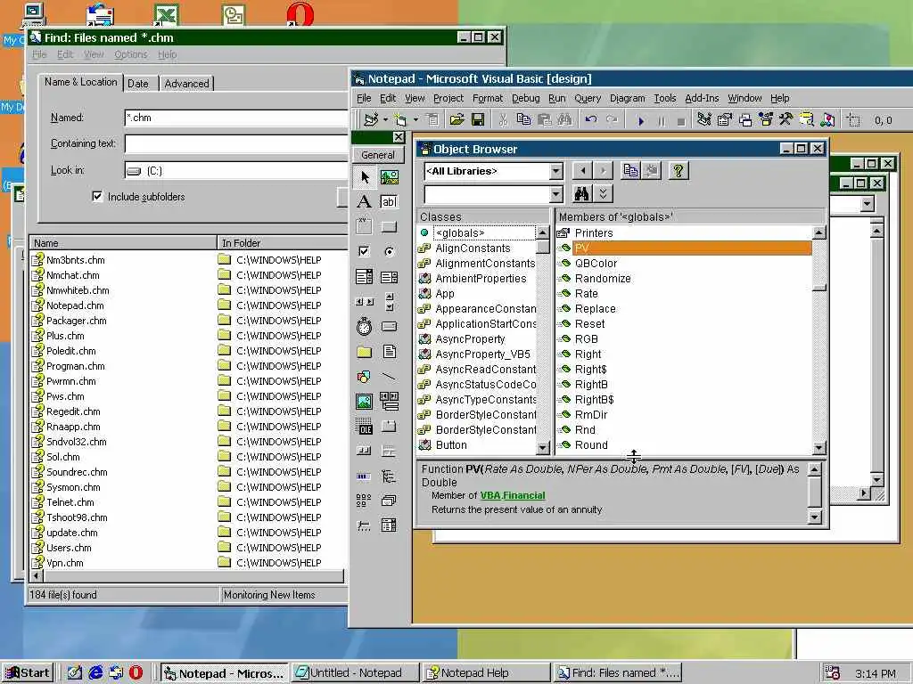Switch to Notepad Help taskbar button

(x=486, y=673)
